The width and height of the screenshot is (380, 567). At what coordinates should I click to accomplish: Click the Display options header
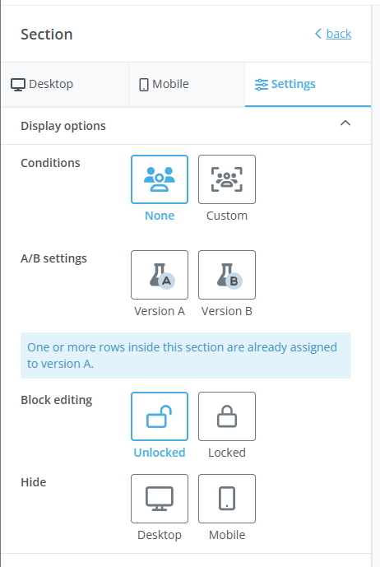point(186,126)
